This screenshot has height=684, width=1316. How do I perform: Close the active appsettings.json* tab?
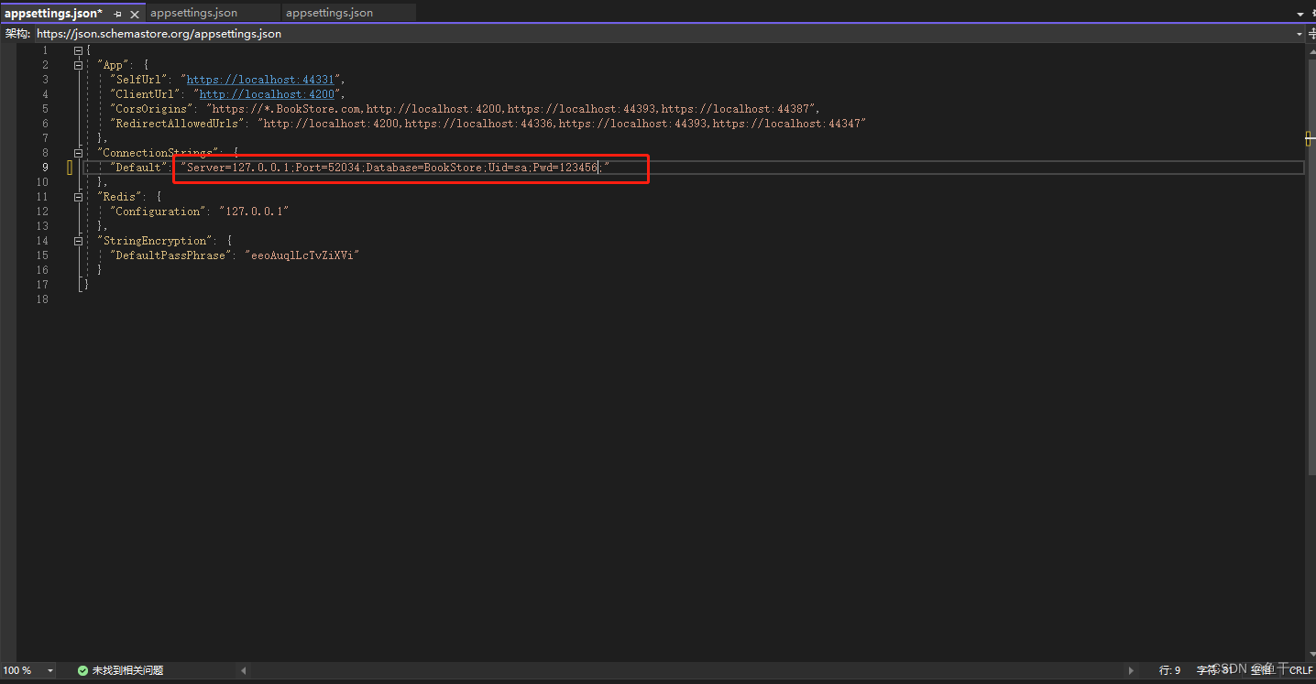click(x=135, y=14)
